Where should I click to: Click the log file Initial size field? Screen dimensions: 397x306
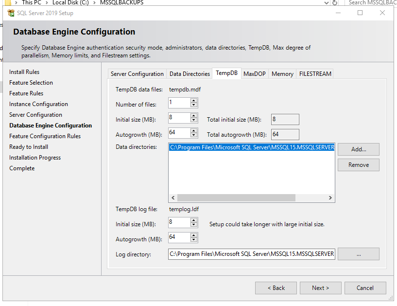tap(179, 223)
